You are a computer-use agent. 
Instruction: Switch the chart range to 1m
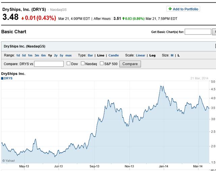30,55
